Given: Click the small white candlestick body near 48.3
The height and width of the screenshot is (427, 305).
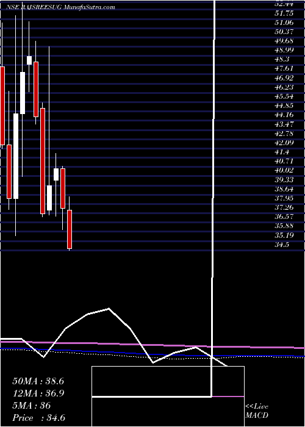Looking at the screenshot, I should pyautogui.click(x=29, y=60).
